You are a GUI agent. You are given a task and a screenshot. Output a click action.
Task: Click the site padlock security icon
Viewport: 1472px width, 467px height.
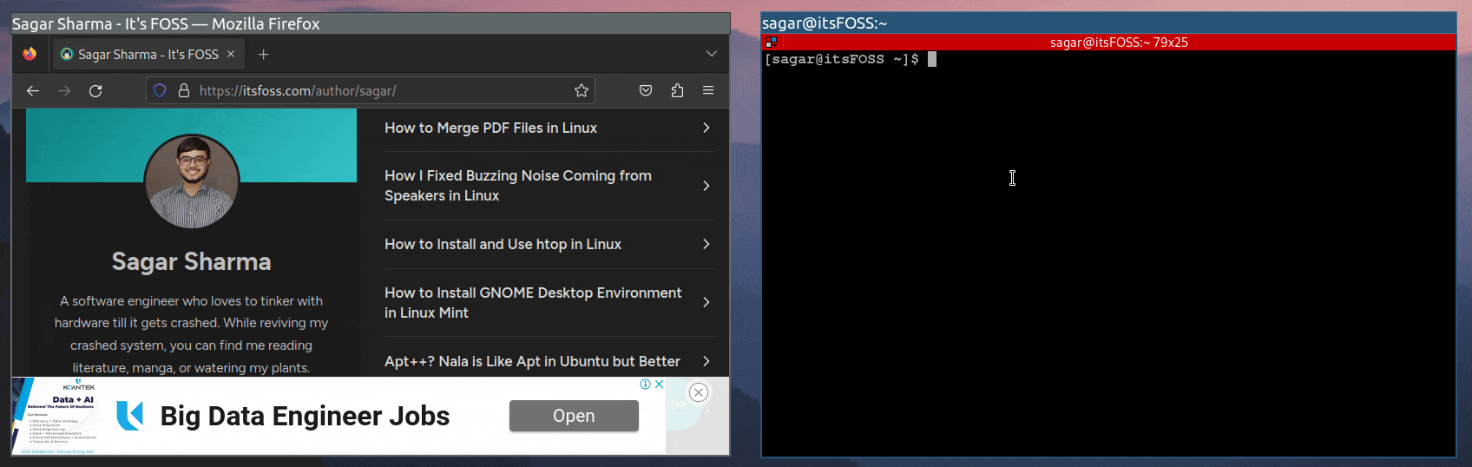tap(184, 90)
